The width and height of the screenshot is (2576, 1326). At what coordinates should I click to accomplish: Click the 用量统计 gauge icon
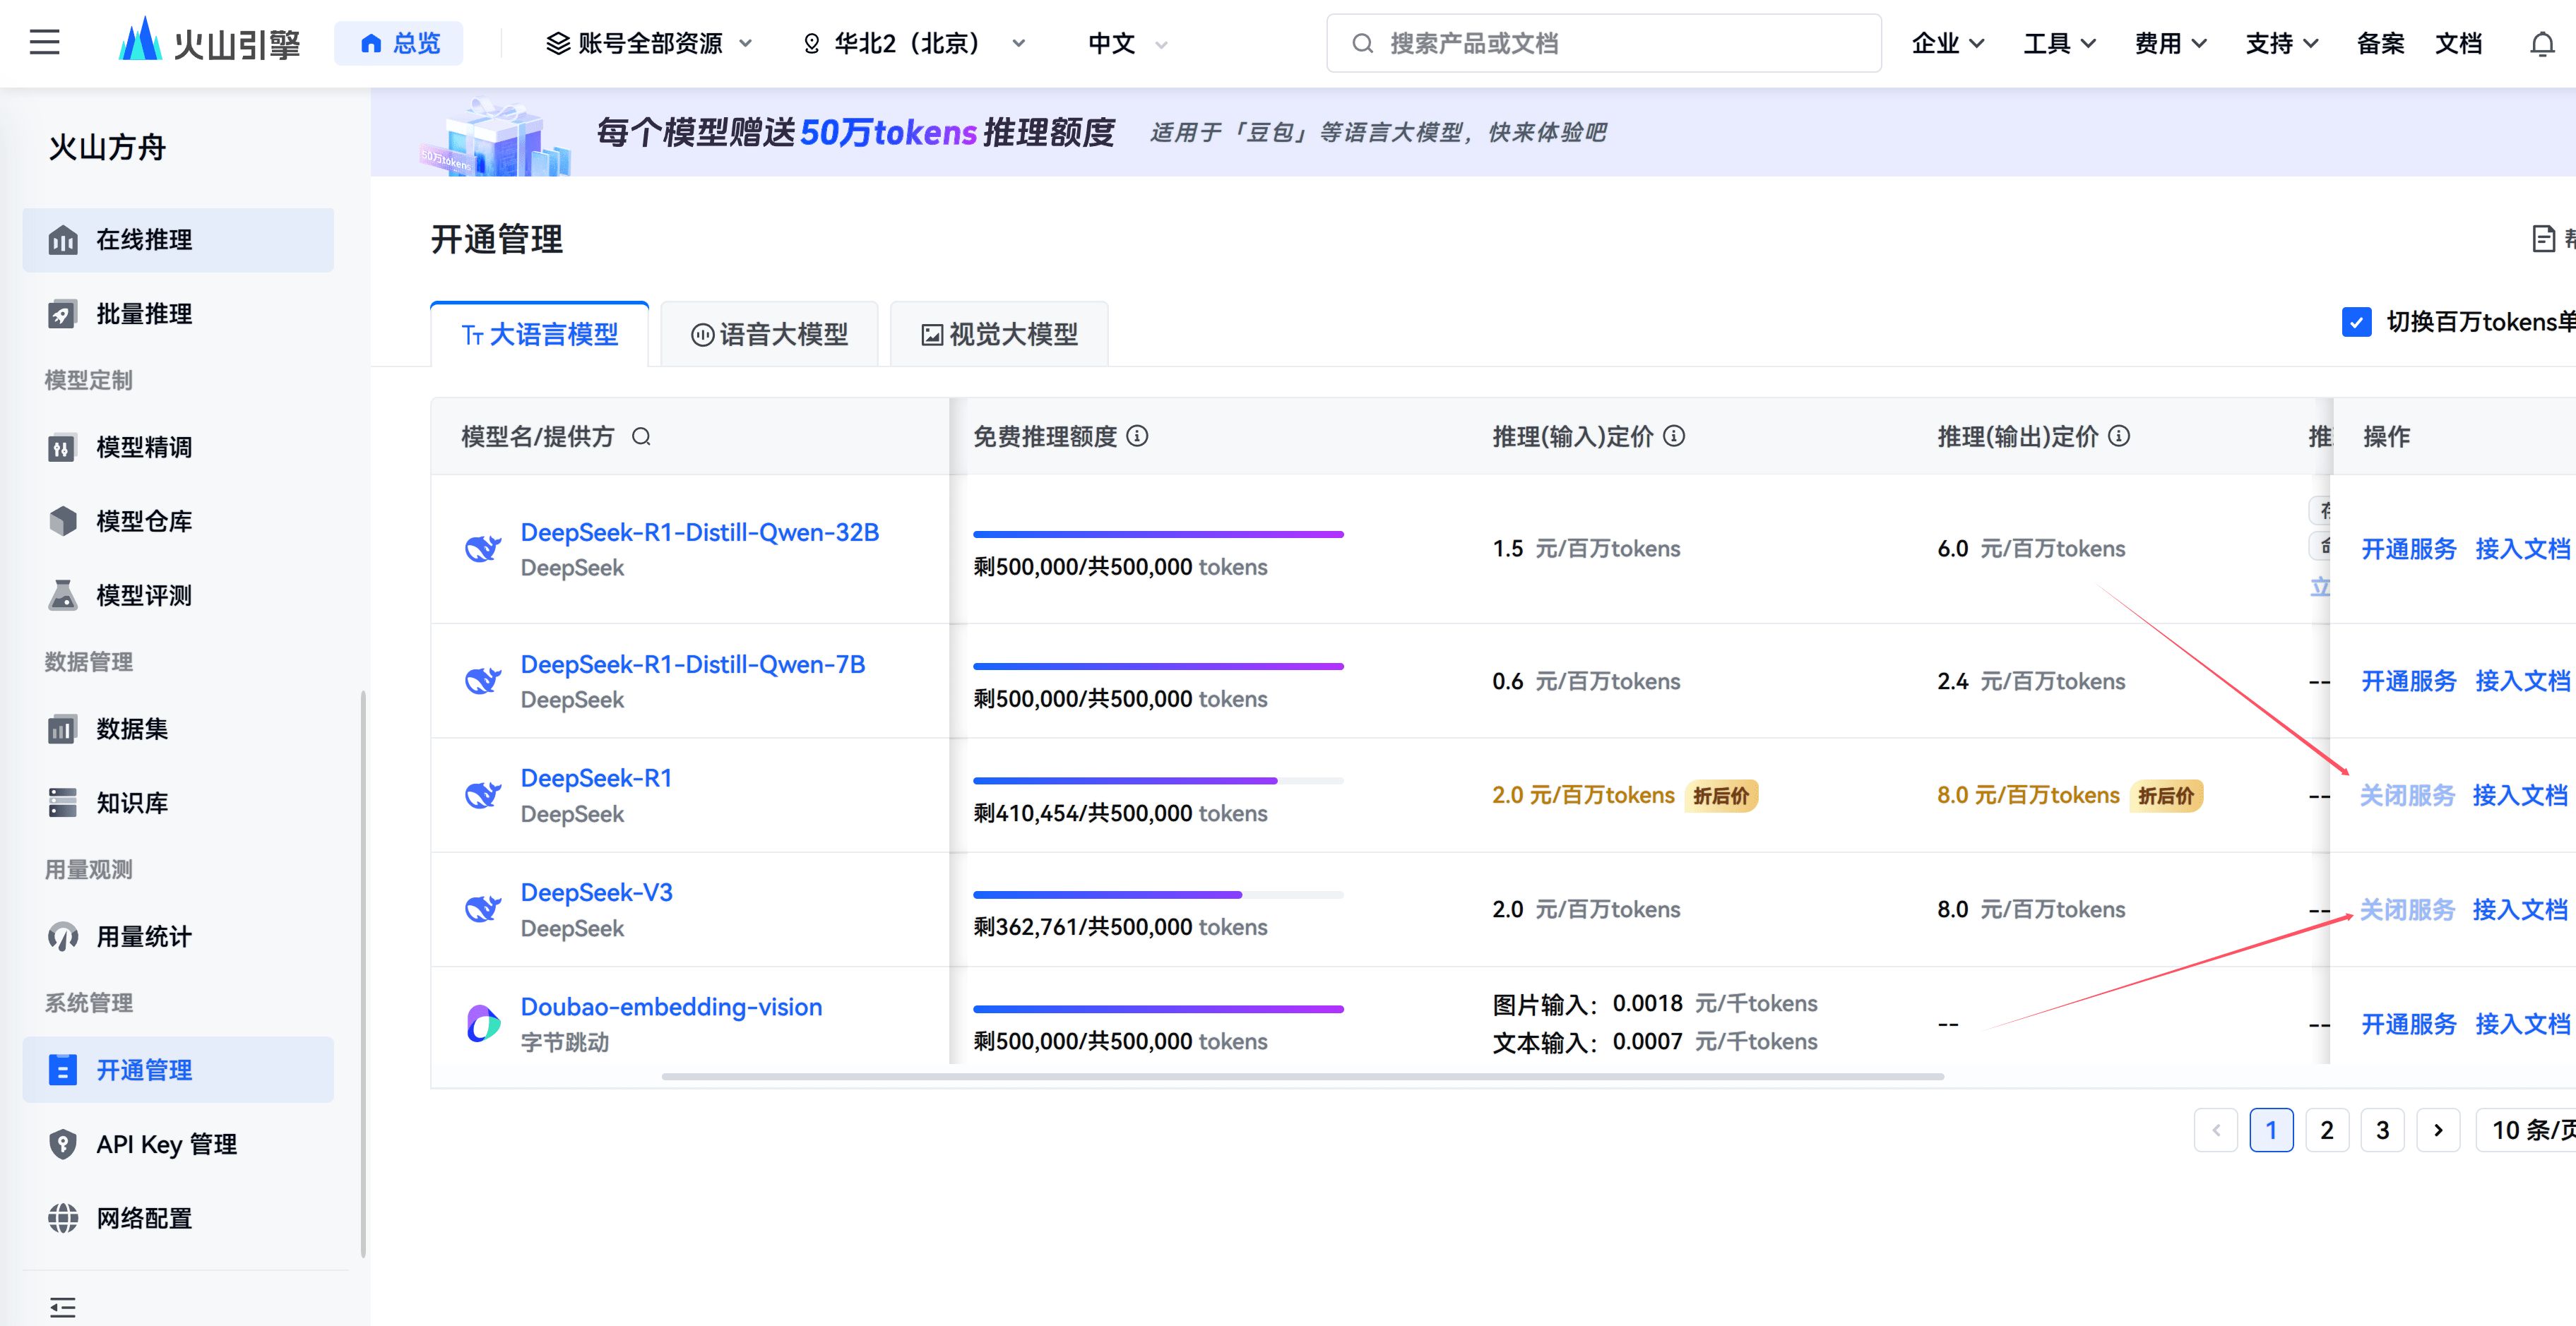tap(63, 937)
